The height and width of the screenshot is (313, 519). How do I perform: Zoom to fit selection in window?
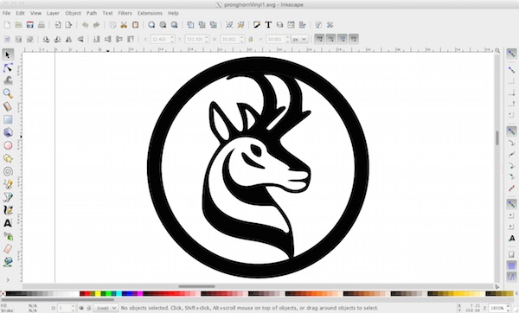pyautogui.click(x=151, y=25)
